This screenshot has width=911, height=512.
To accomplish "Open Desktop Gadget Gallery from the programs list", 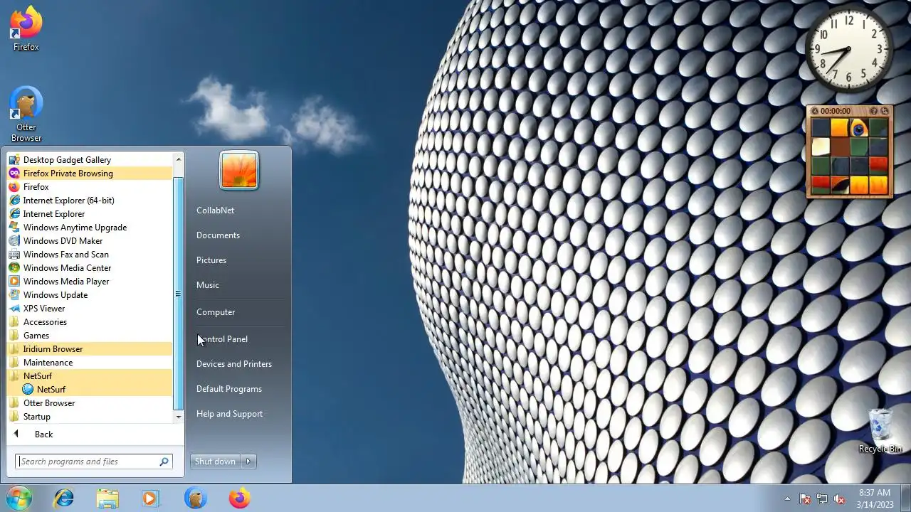I will 90,160.
